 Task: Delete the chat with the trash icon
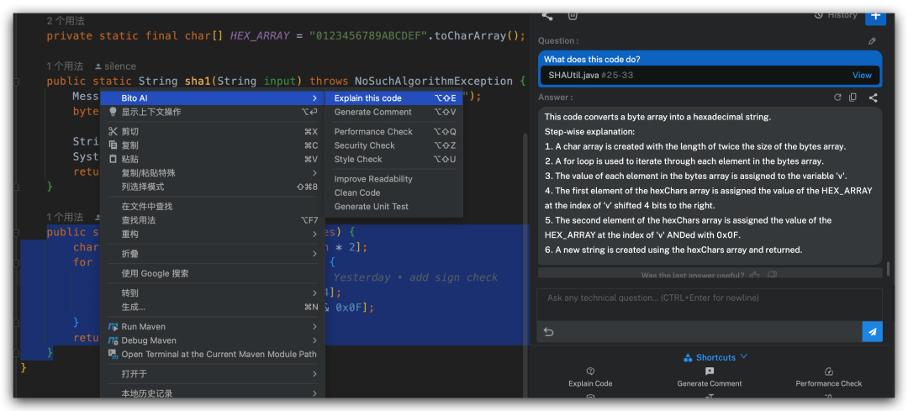573,14
